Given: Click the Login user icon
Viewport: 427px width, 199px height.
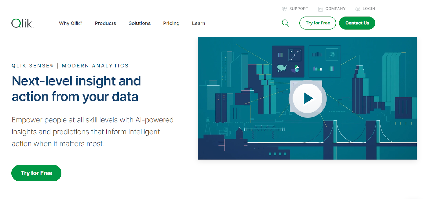Looking at the screenshot, I should (x=358, y=9).
